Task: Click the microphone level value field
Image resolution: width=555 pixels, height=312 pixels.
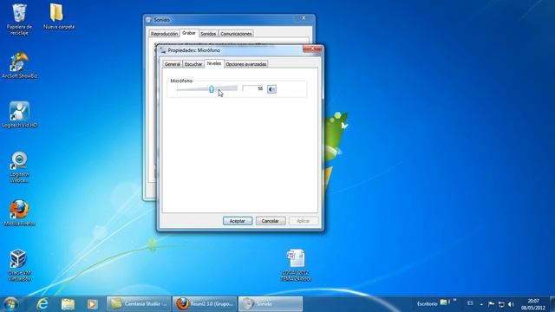Action: [253, 88]
